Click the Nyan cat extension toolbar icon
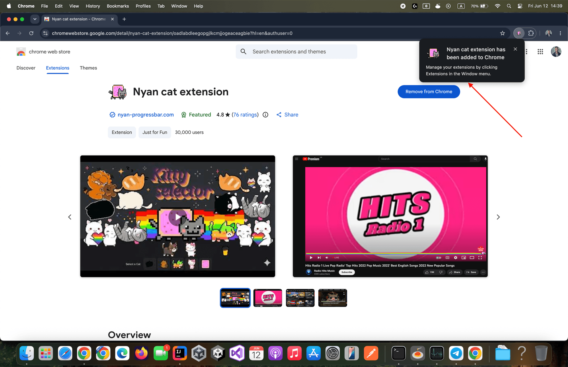This screenshot has height=367, width=568. (x=519, y=33)
